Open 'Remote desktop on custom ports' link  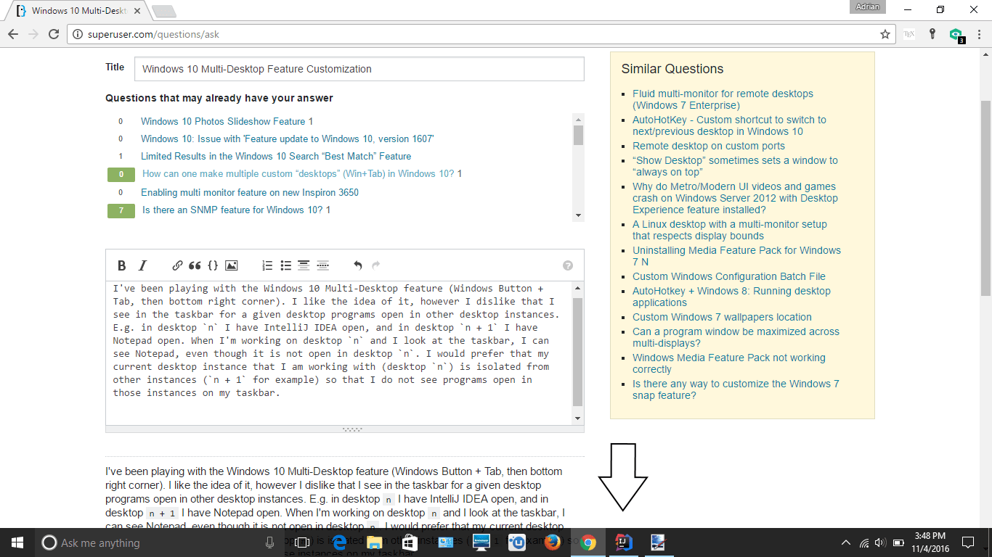[x=709, y=146]
